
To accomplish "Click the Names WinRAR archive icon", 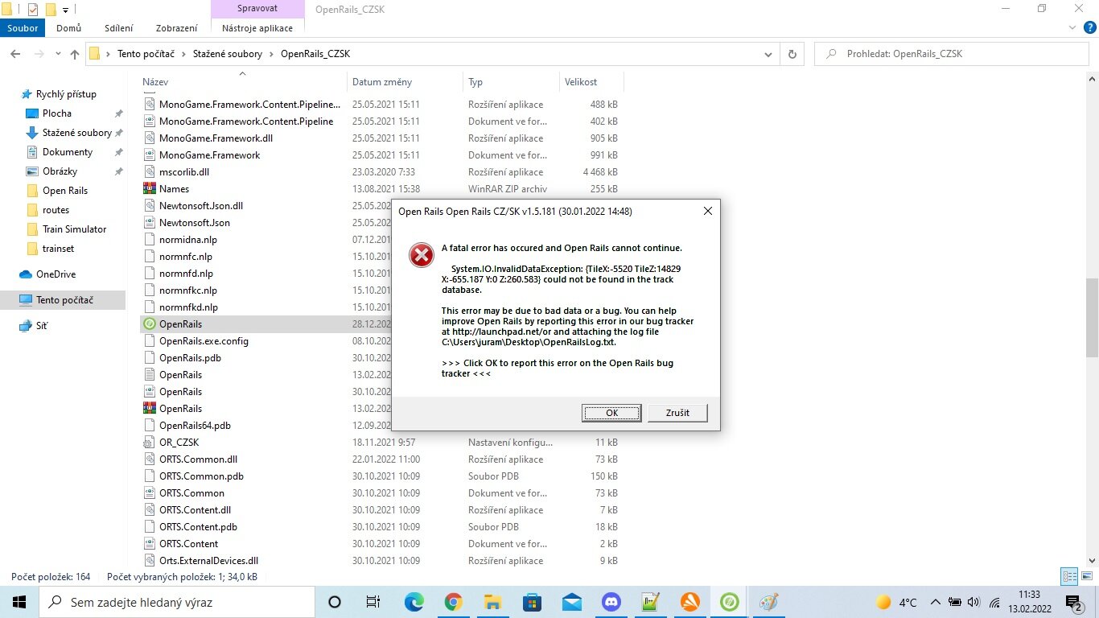I will tap(149, 189).
